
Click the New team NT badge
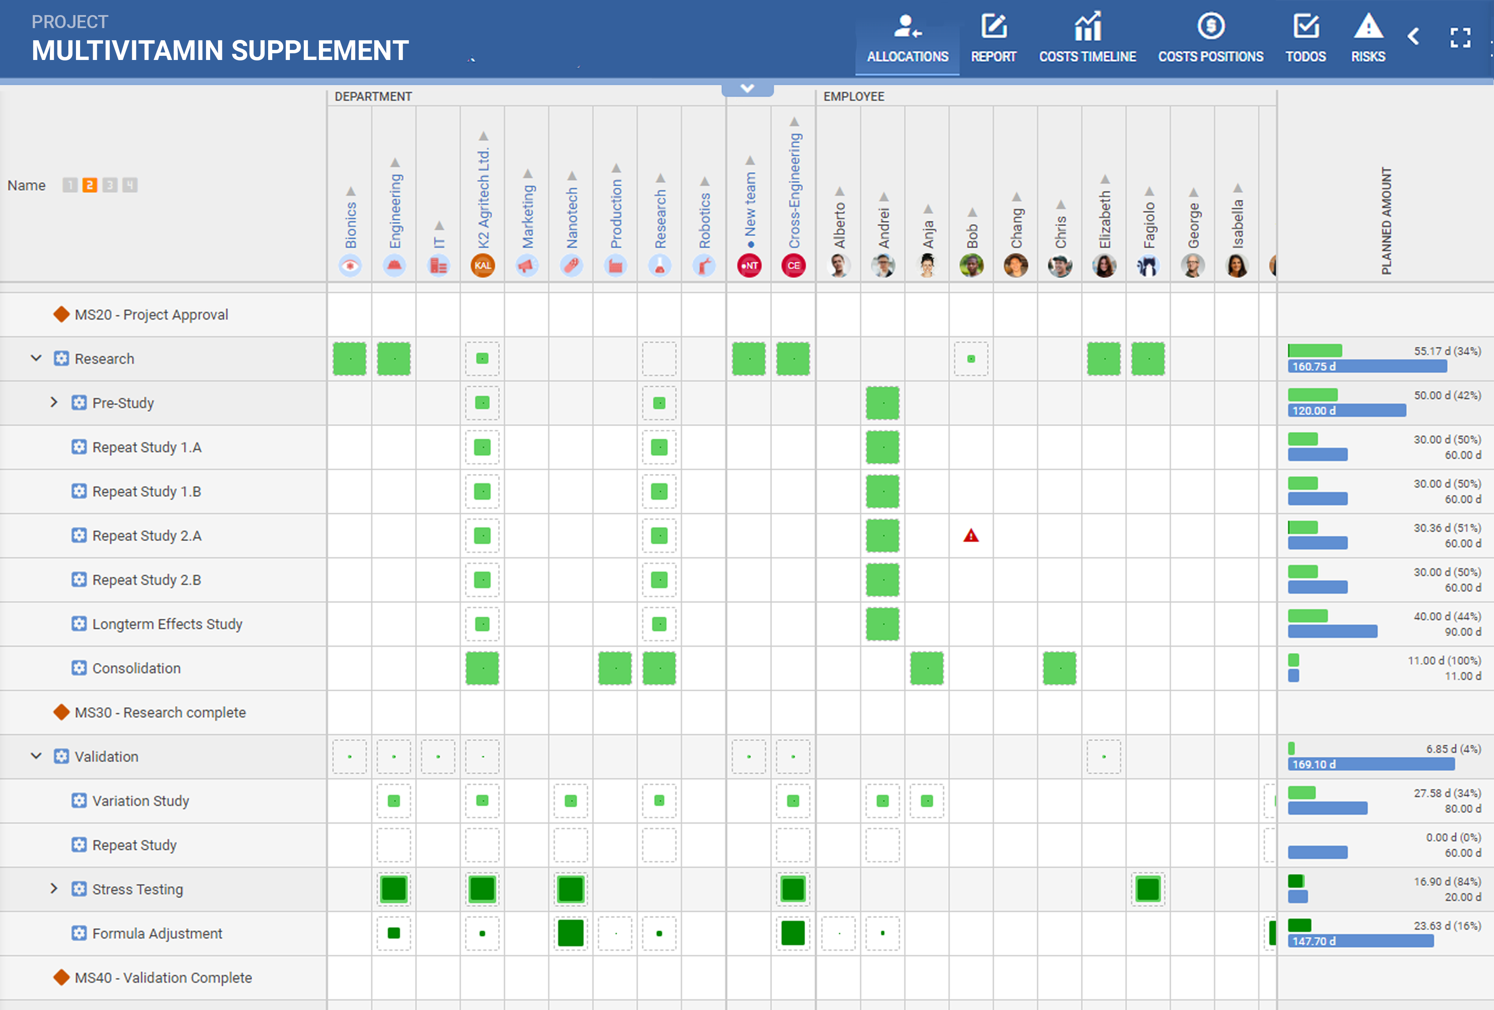750,266
